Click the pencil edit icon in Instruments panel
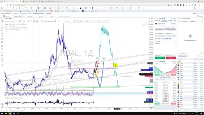Image resolution: width=204 pixels, height=115 pixels. pos(202,56)
